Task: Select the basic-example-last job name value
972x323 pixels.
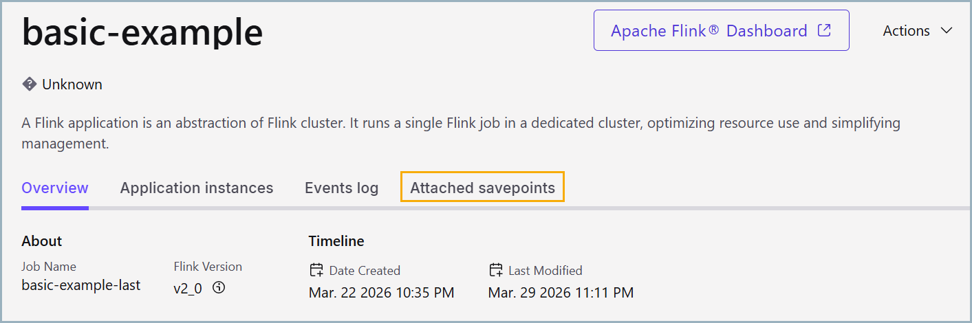Action: pos(81,285)
